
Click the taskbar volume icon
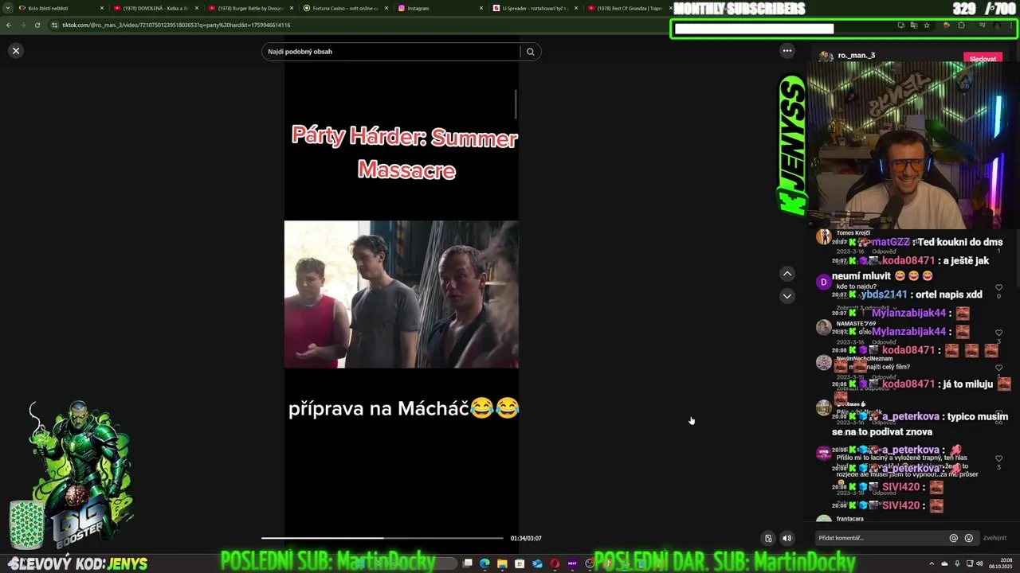pos(979,563)
